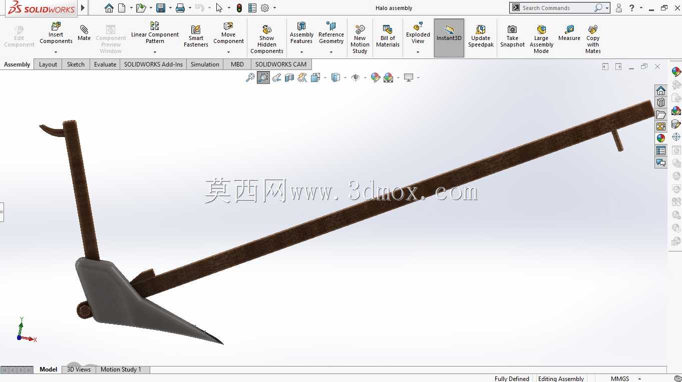
Task: Open SOLIDWORKS Resources home task pane tab
Action: pyautogui.click(x=661, y=90)
